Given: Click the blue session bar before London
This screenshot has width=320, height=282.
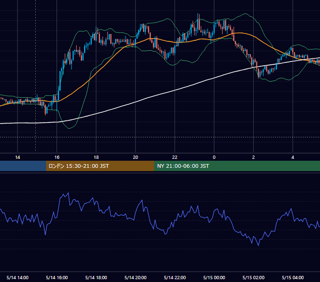Looking at the screenshot, I should point(23,166).
